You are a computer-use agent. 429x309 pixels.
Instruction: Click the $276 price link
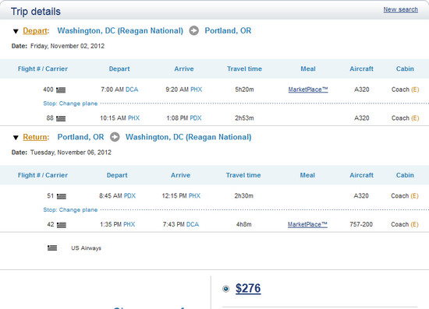[248, 289]
